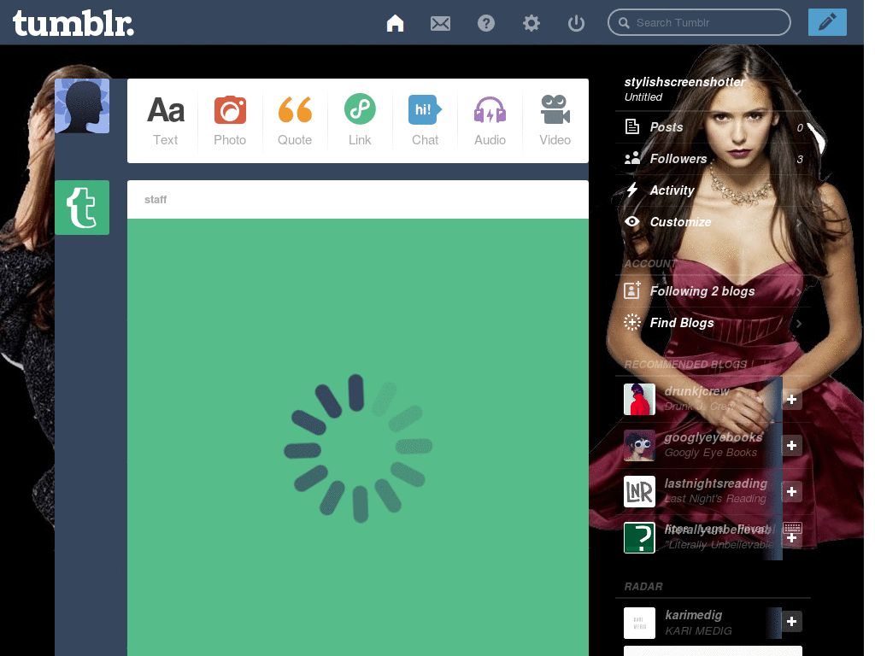875x656 pixels.
Task: Expand the Customize chevron arrow
Action: click(x=799, y=223)
